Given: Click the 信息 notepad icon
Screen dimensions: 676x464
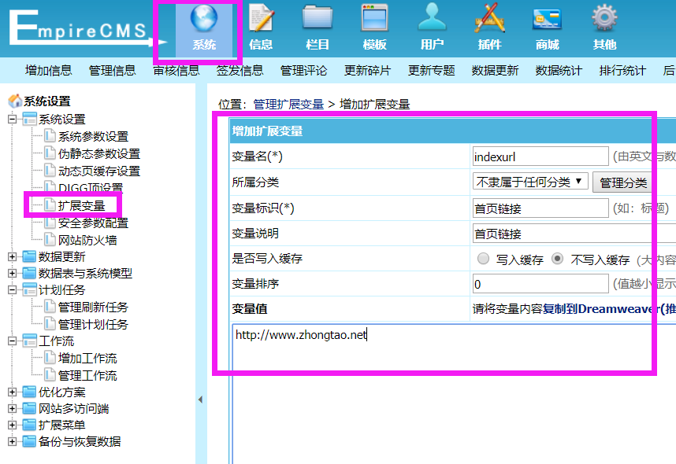Looking at the screenshot, I should pyautogui.click(x=261, y=19).
